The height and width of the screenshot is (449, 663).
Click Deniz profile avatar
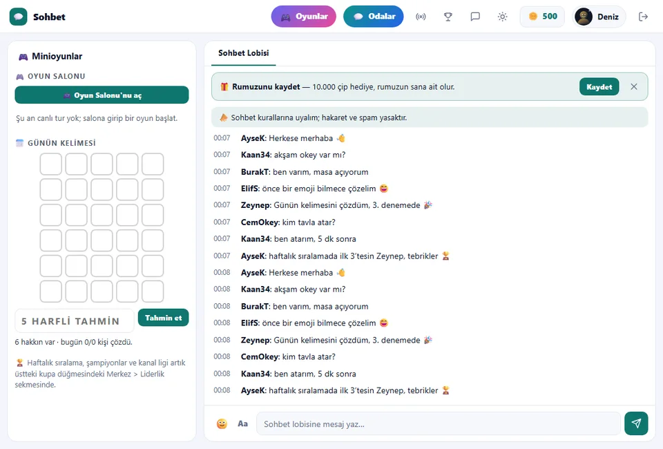coord(584,17)
